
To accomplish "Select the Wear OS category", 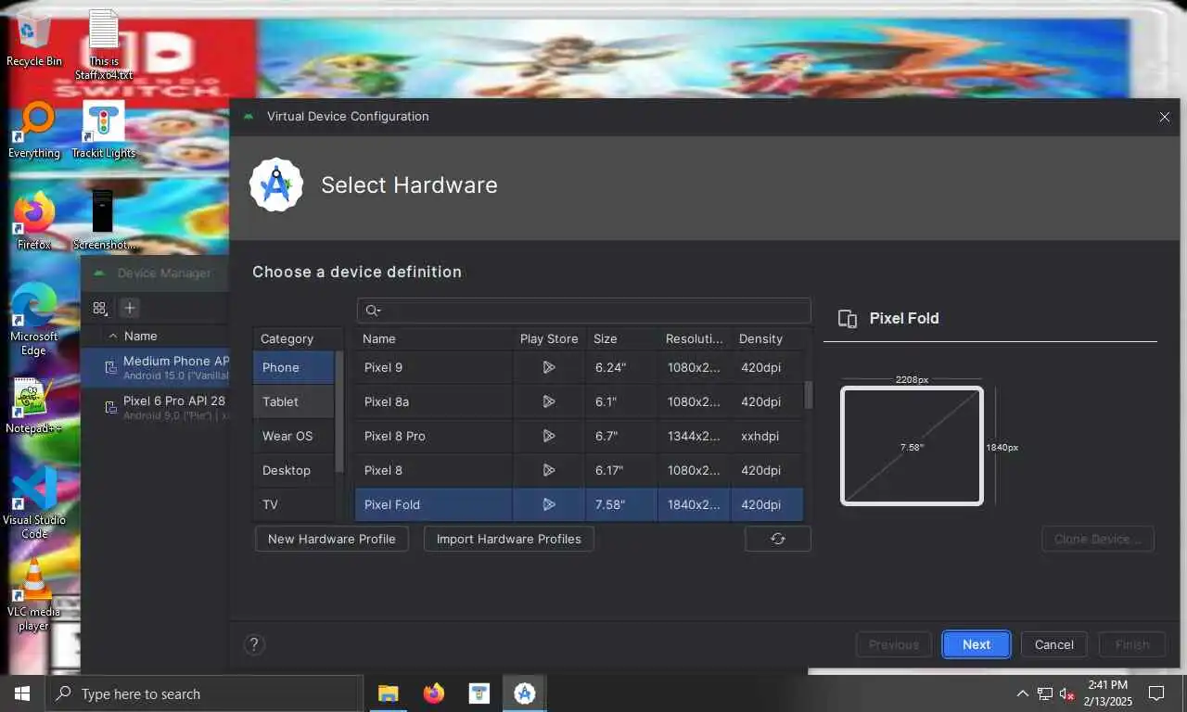I will (x=293, y=436).
